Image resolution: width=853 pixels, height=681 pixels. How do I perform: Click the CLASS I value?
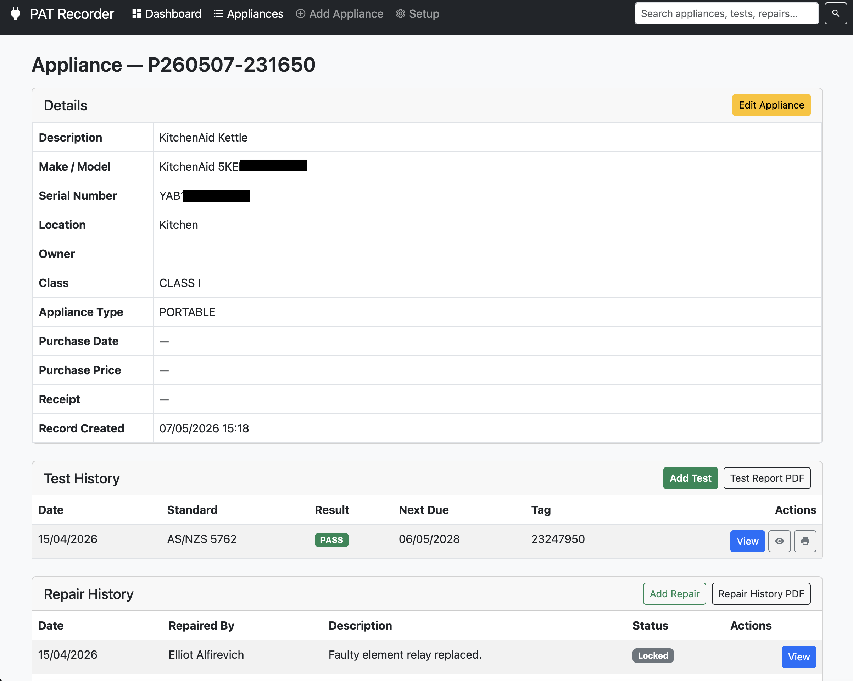[x=180, y=283]
